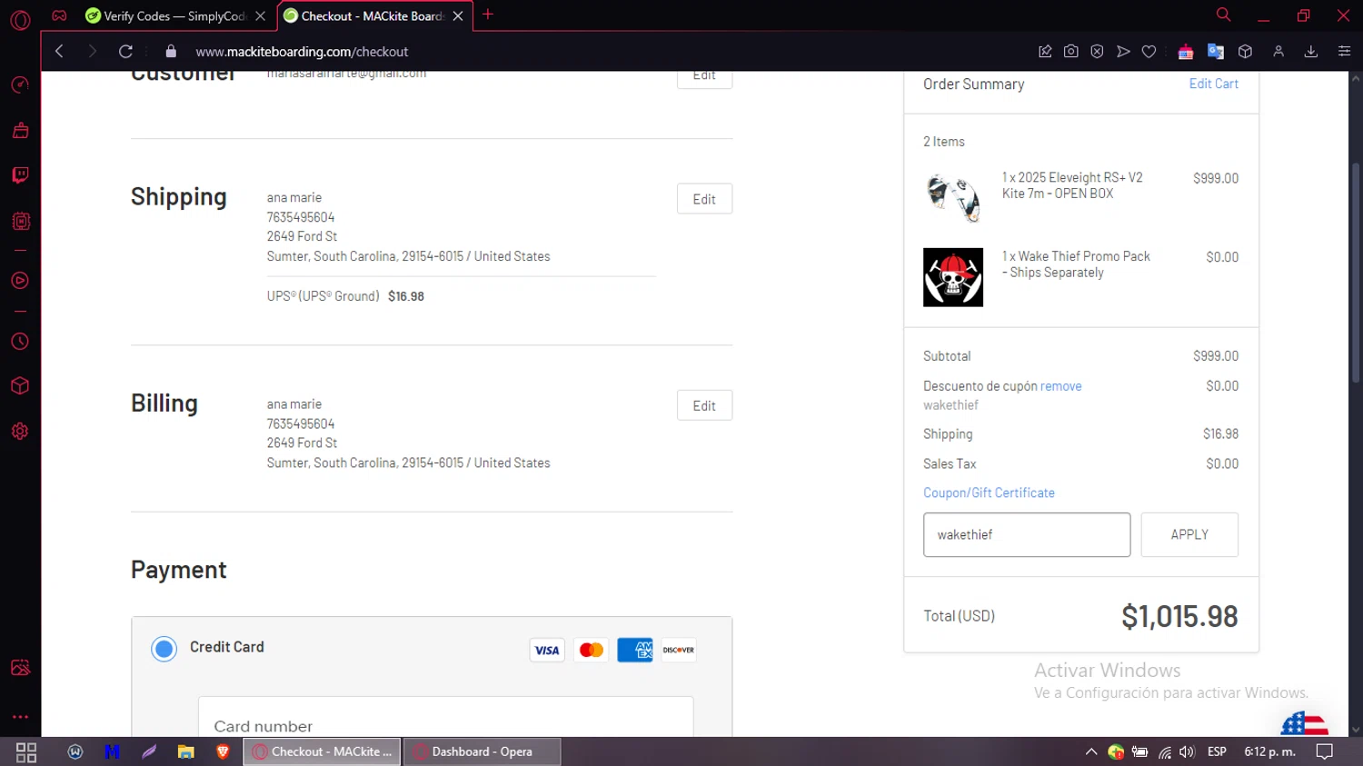Screen dimensions: 1363x766
Task: Click Edit for the Billing section
Action: (x=704, y=405)
